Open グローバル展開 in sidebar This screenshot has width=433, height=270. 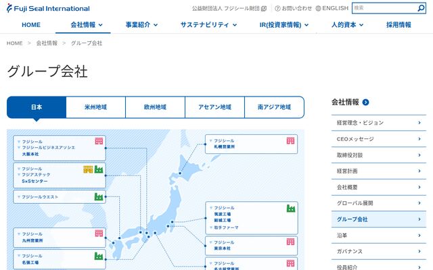pos(379,203)
